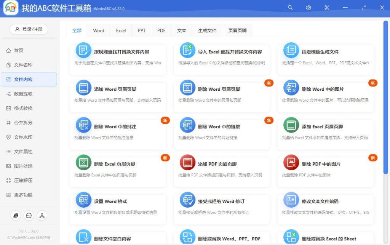This screenshot has height=245, width=390.
Task: Open the browser/website icon at bottom left
Action: pyautogui.click(x=16, y=215)
